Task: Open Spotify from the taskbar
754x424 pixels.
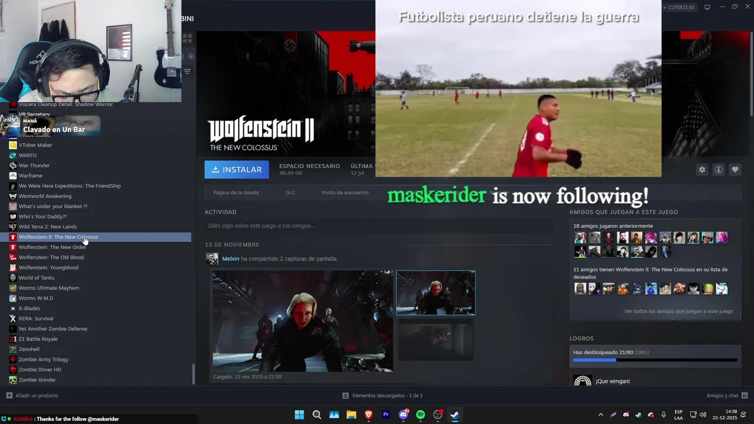Action: coord(421,415)
